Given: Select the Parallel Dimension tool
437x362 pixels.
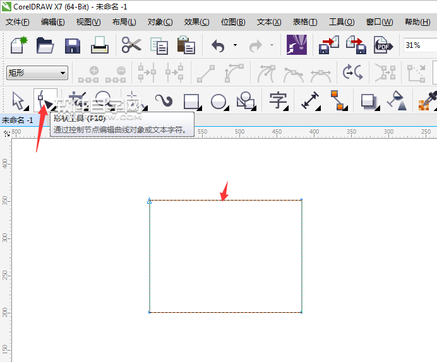Looking at the screenshot, I should pos(311,101).
